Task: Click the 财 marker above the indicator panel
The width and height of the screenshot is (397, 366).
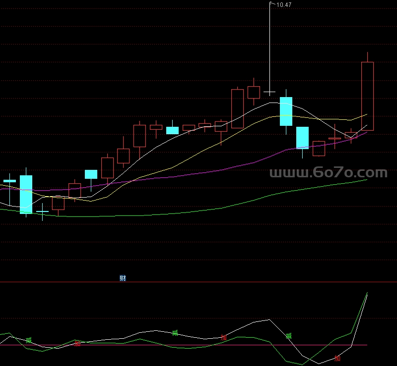Action: [x=123, y=278]
